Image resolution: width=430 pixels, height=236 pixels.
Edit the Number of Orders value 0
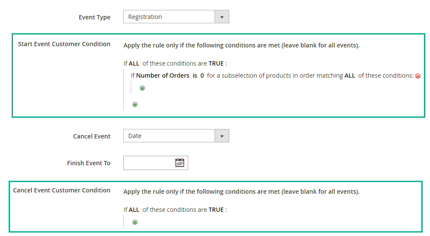tap(202, 76)
